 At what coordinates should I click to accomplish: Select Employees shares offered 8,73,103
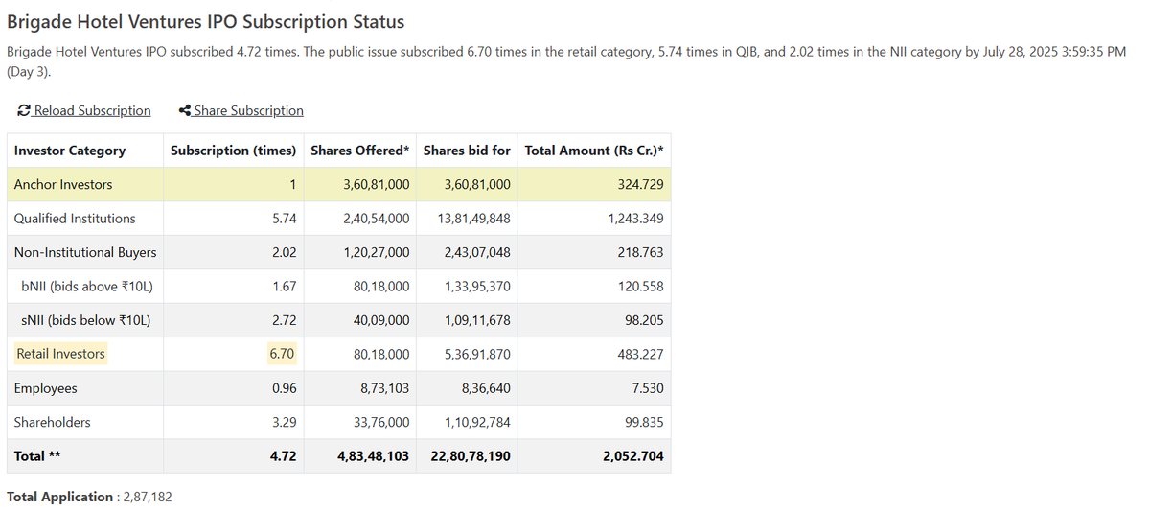pyautogui.click(x=385, y=388)
